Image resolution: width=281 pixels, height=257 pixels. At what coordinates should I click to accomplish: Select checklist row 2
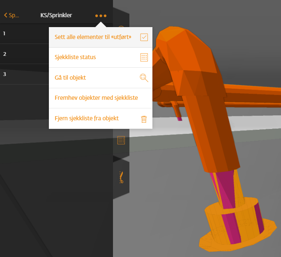(24, 54)
